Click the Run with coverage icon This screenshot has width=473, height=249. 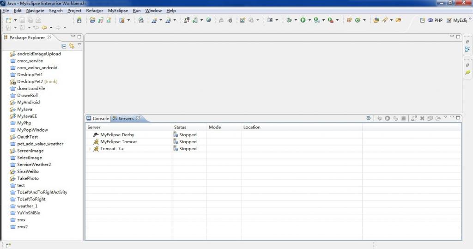coord(316,20)
